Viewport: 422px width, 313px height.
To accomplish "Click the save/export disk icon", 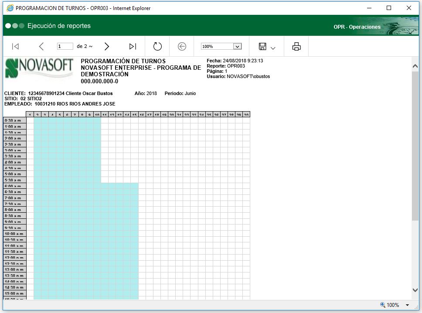I will point(263,46).
